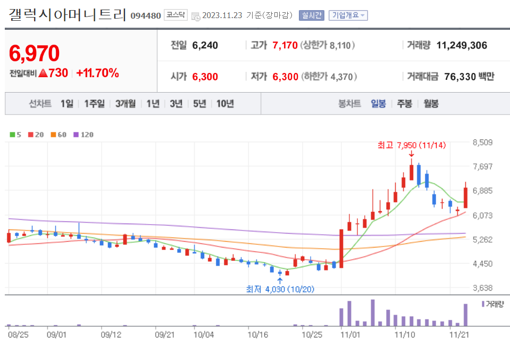Viewport: 510px width, 346px height.
Task: Click the 최고 7,950 (11/14) chart marker
Action: click(x=412, y=145)
